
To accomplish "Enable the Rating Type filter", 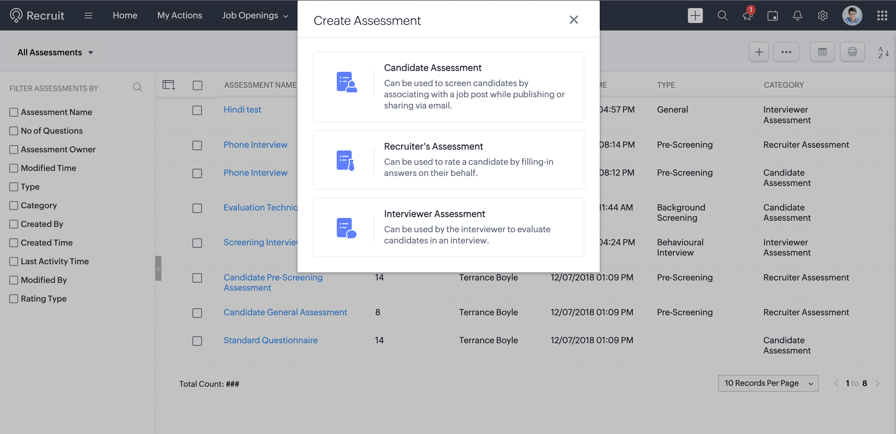I will (14, 298).
